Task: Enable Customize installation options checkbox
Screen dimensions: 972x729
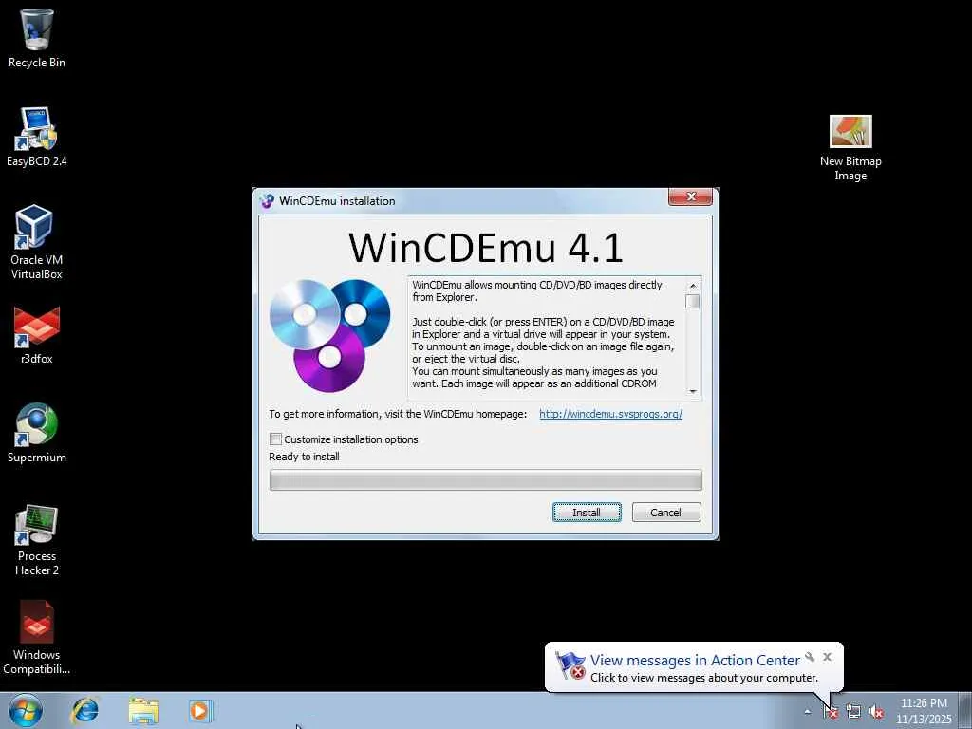Action: tap(275, 439)
